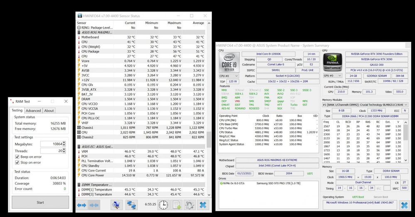The image size is (415, 217).
Task: Click the blue X icon in System Summary
Action: coord(404,205)
